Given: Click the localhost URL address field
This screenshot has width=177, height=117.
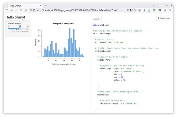Looking at the screenshot, I should click(x=77, y=10).
